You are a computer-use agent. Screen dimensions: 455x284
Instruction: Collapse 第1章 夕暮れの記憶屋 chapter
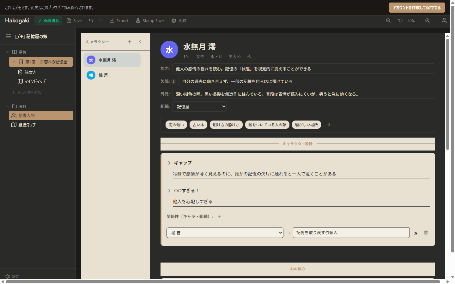coord(14,62)
